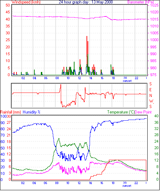
Task: Click the sunset label under bottom graph
Action: click(x=127, y=186)
